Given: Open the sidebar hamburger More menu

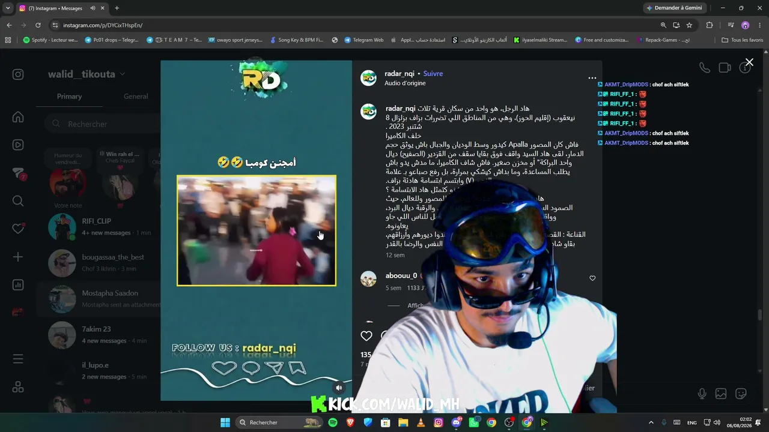Looking at the screenshot, I should [18, 359].
